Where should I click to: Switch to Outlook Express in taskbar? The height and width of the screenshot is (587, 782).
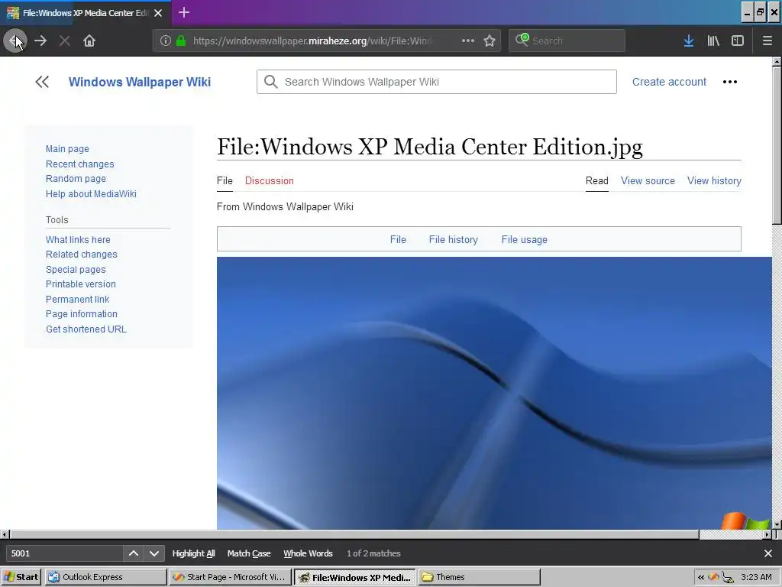[105, 577]
